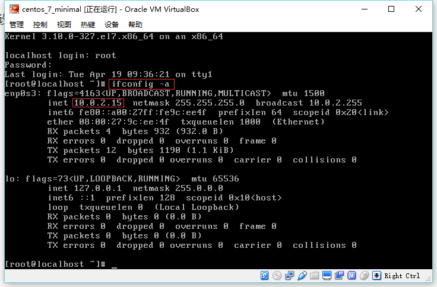437x287 pixels.
Task: Open the 视图 menu
Action: tap(64, 25)
